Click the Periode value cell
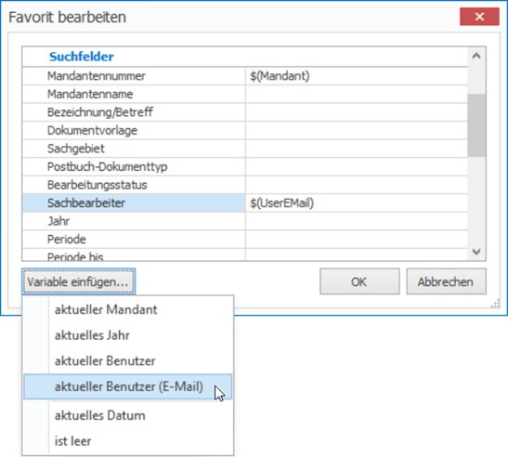Viewport: 508px width, 457px height. coord(357,240)
